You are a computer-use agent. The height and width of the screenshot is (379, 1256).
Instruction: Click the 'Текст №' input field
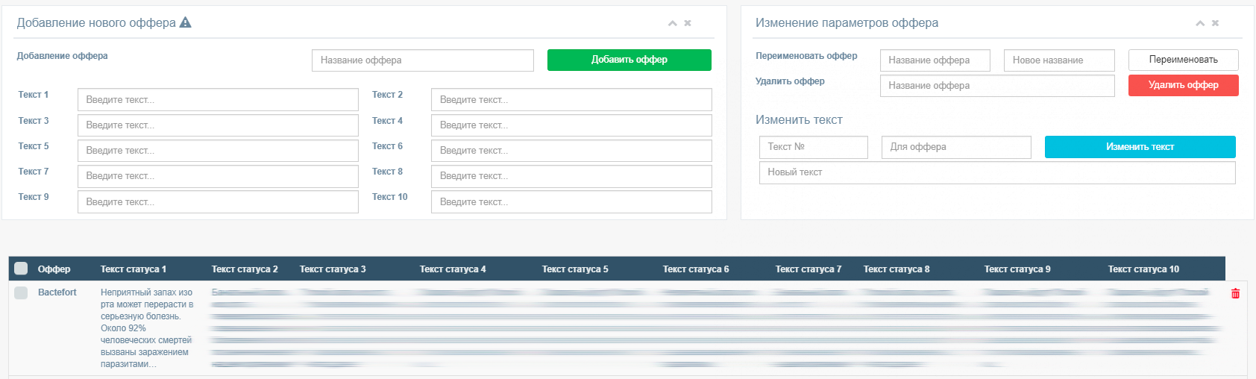point(813,147)
